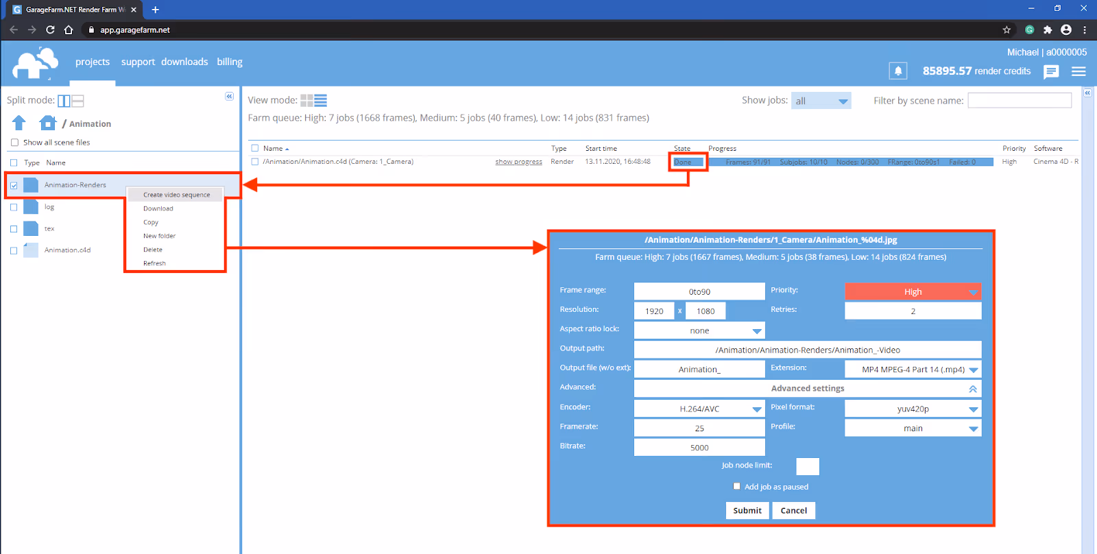Open the Profile main dropdown

(x=913, y=428)
